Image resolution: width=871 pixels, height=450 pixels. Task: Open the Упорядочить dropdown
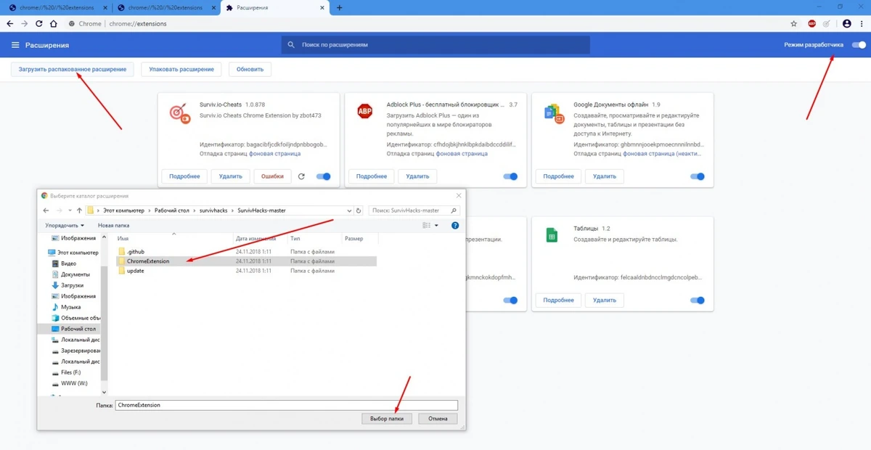coord(65,226)
